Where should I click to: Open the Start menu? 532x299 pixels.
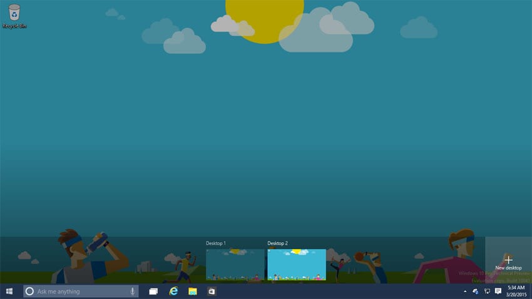pyautogui.click(x=9, y=291)
